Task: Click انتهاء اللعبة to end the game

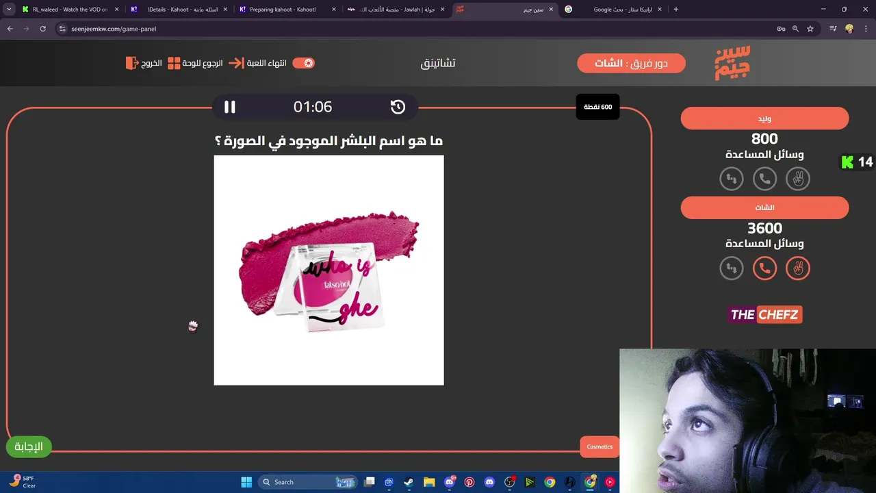Action: 258,63
